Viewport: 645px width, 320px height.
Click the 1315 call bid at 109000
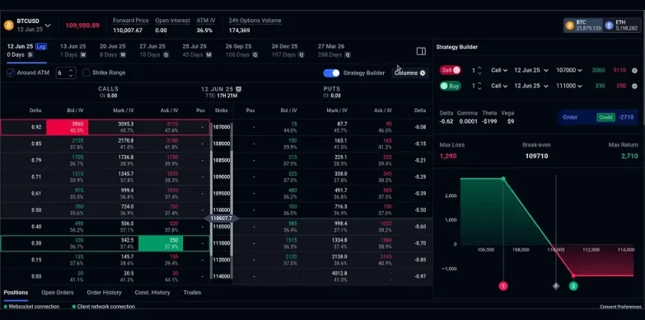(77, 174)
